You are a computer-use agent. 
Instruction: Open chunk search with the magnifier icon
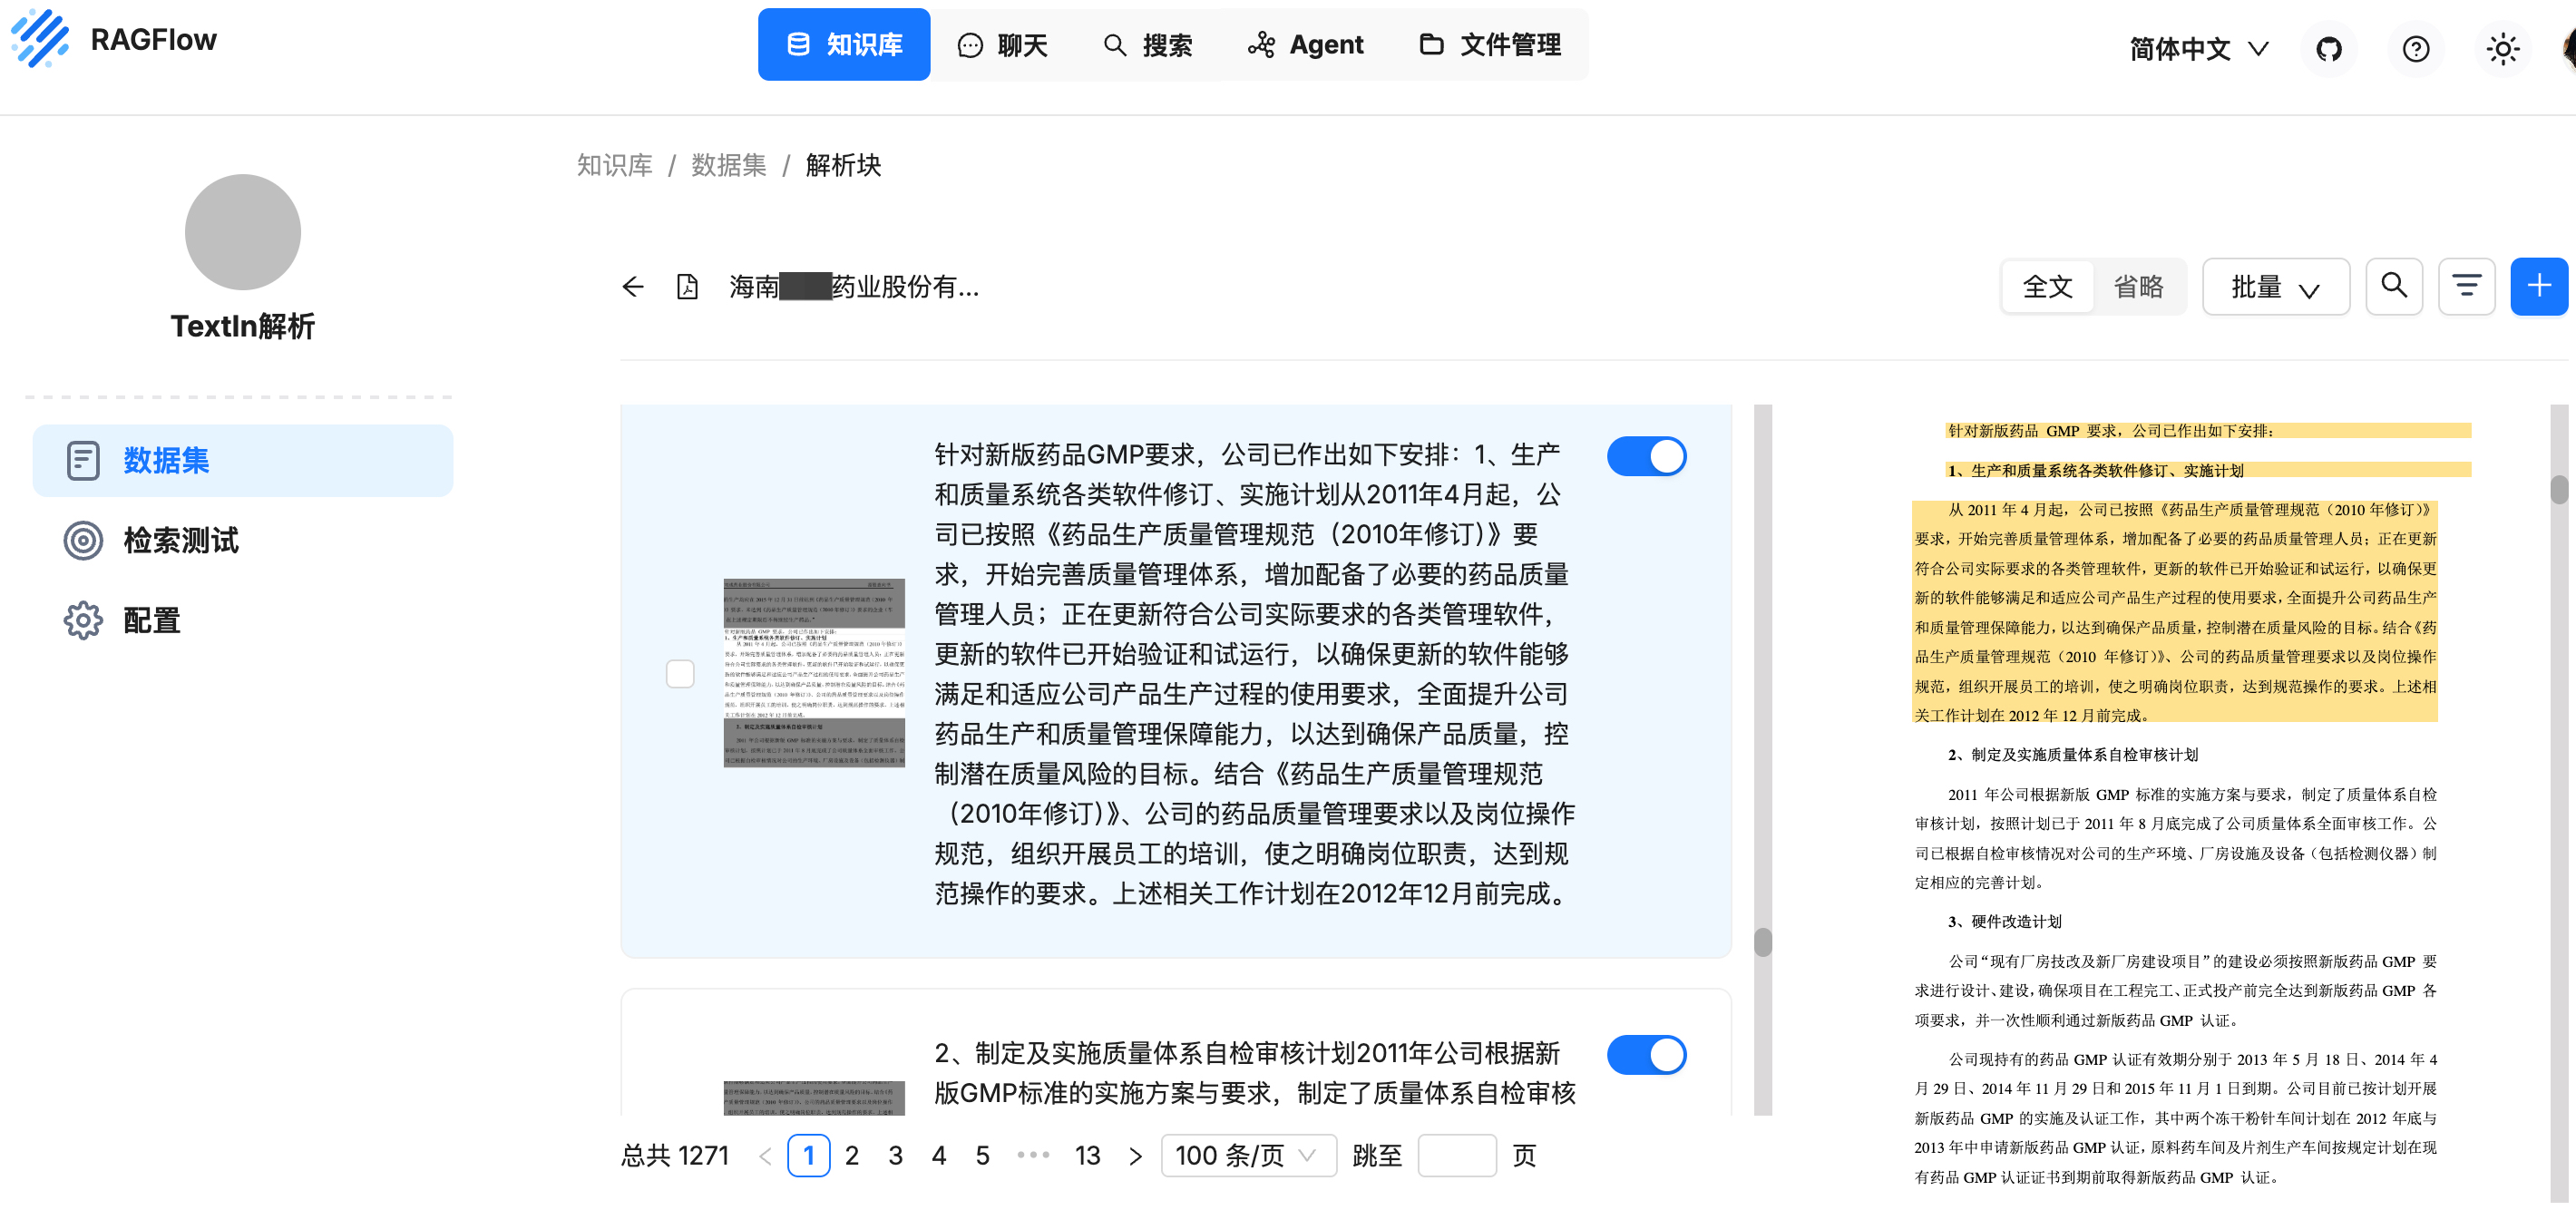pyautogui.click(x=2393, y=286)
